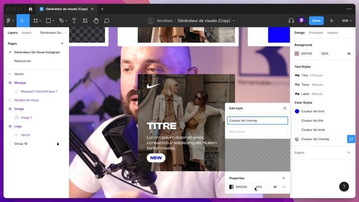Open the Figma main menu
Image resolution: width=359 pixels, height=202 pixels.
tap(8, 21)
